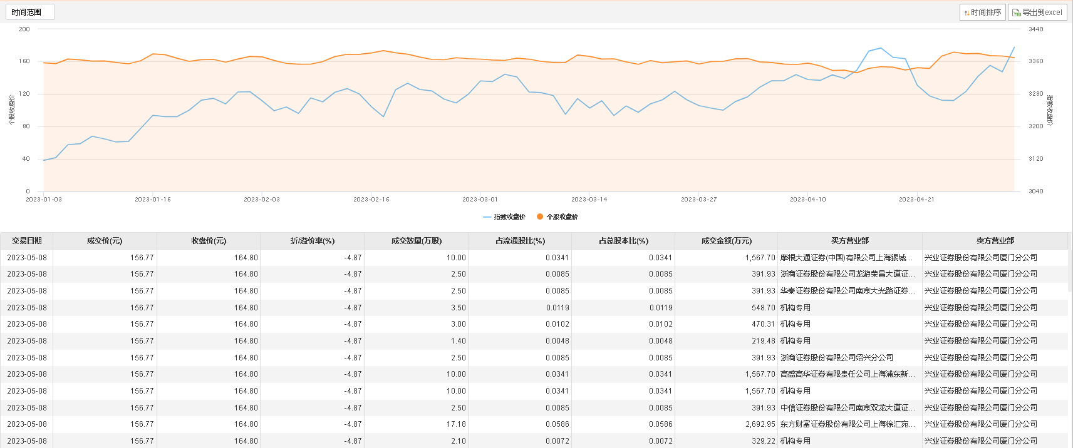Click the 2.10 volume cell
The height and width of the screenshot is (448, 1073).
[416, 441]
